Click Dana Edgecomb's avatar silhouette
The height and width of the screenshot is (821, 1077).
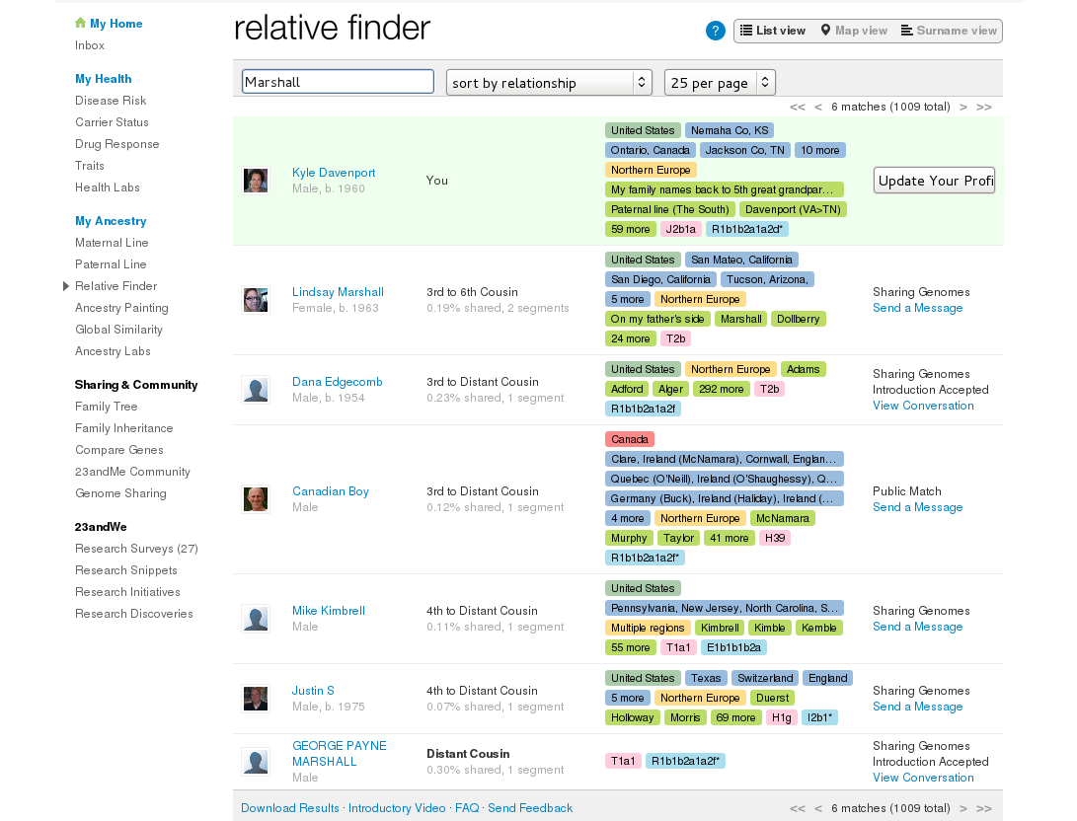click(256, 390)
